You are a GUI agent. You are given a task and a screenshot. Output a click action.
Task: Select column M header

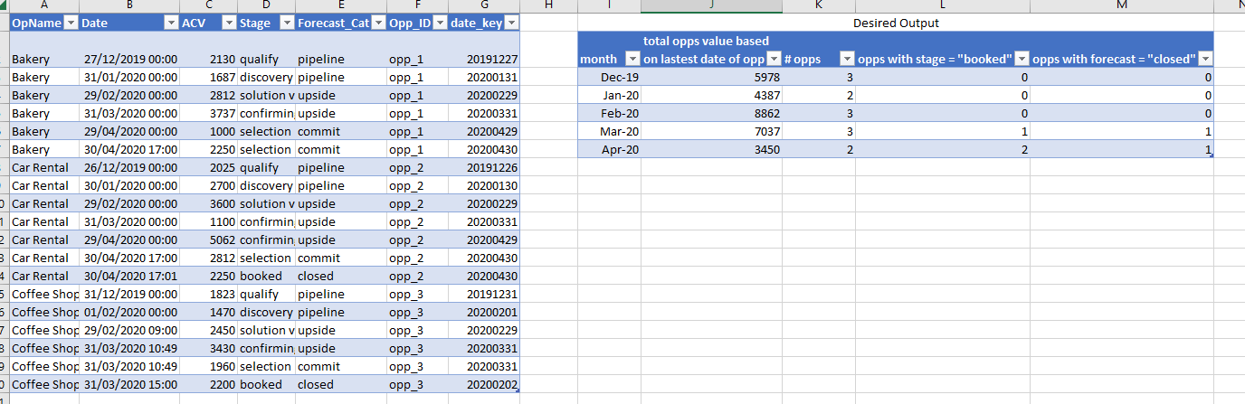pyautogui.click(x=1122, y=5)
